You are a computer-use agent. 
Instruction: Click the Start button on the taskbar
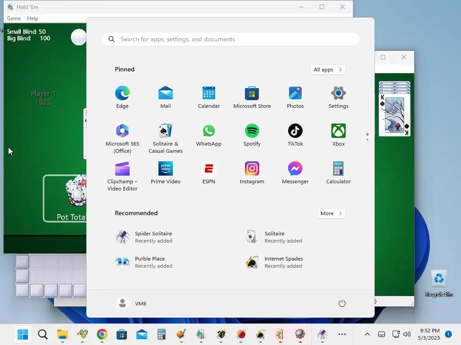click(x=23, y=334)
